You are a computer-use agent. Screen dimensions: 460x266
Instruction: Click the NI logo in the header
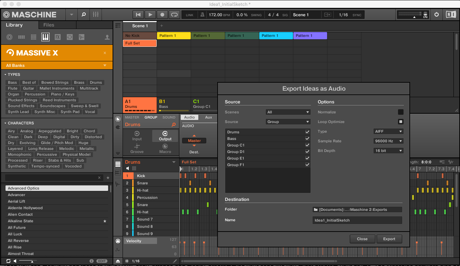click(x=450, y=14)
